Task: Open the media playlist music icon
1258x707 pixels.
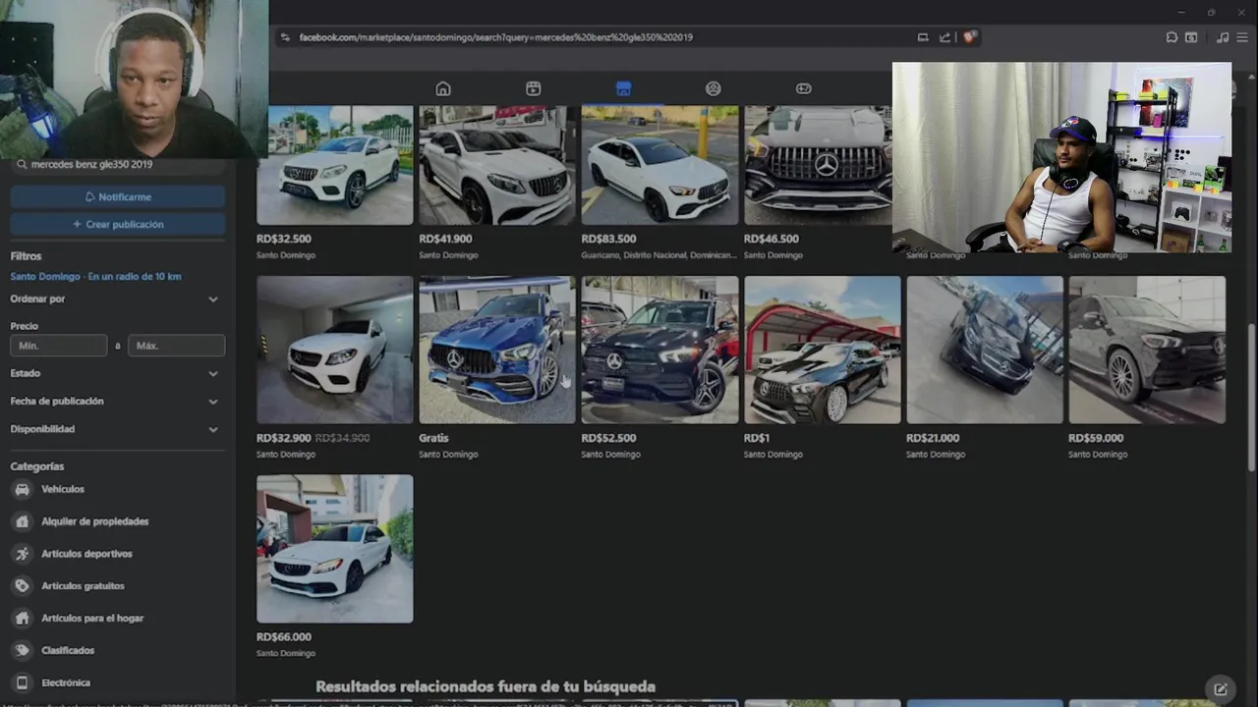Action: point(1223,37)
